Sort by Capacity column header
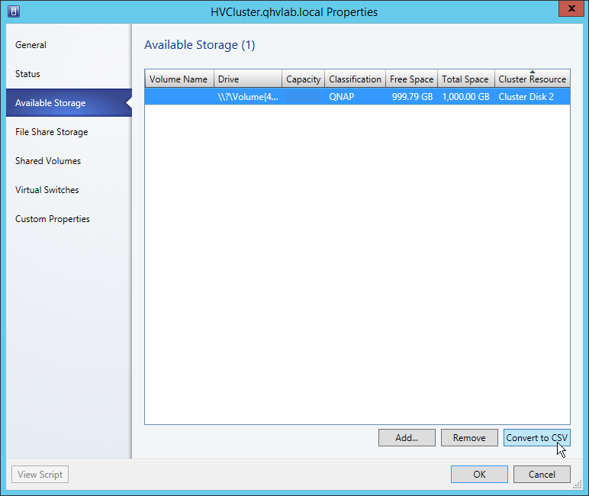Viewport: 589px width, 496px height. (303, 79)
